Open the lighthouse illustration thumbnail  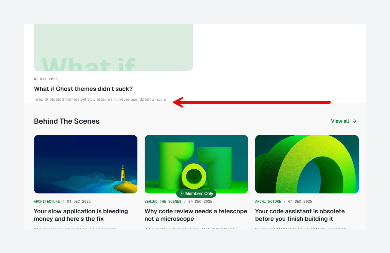point(86,164)
